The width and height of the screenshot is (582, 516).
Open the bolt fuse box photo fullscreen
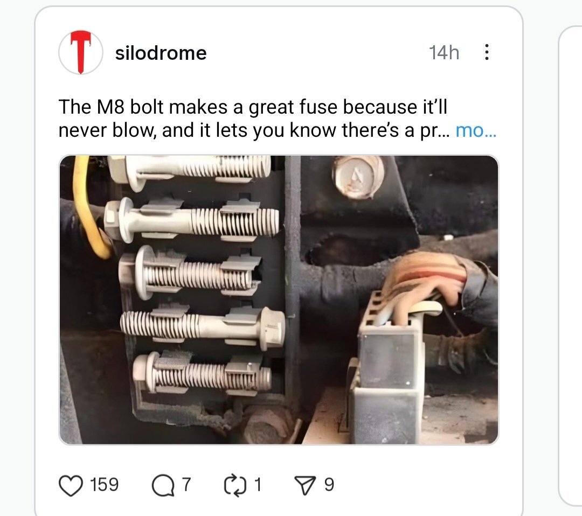[x=279, y=299]
